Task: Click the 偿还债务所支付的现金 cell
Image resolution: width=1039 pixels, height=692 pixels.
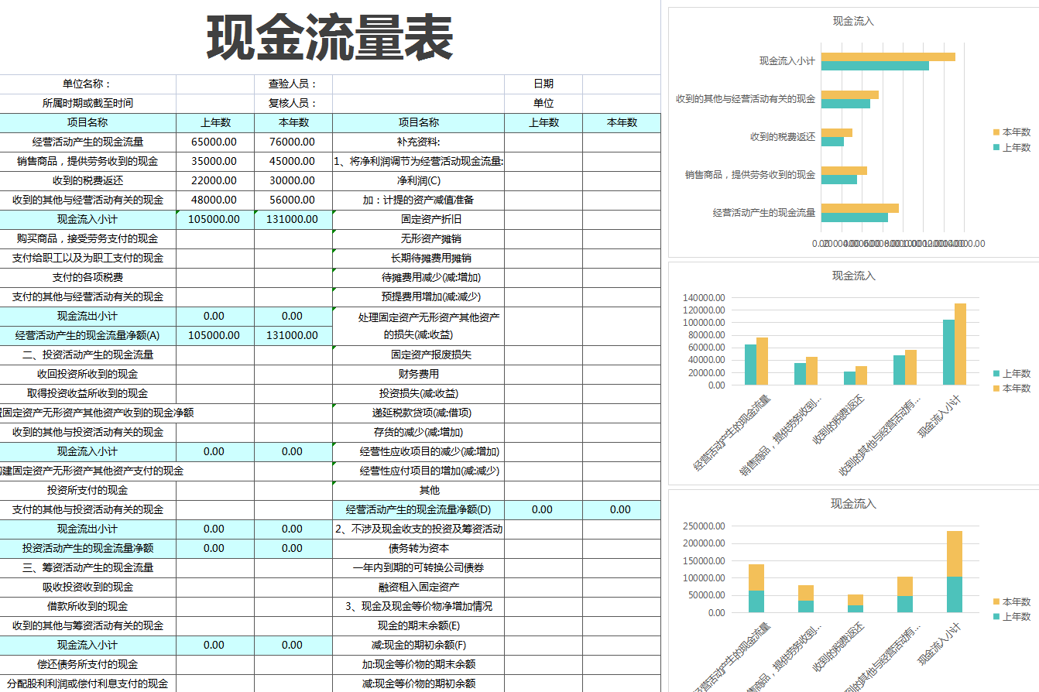Action: (x=87, y=664)
